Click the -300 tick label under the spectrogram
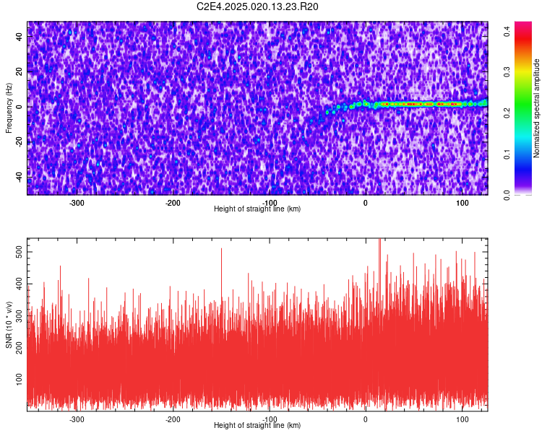This screenshot has height=433, width=542. pos(77,203)
